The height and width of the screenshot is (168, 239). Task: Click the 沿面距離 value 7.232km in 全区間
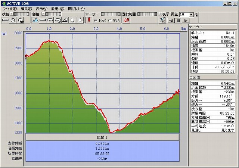[228, 88]
